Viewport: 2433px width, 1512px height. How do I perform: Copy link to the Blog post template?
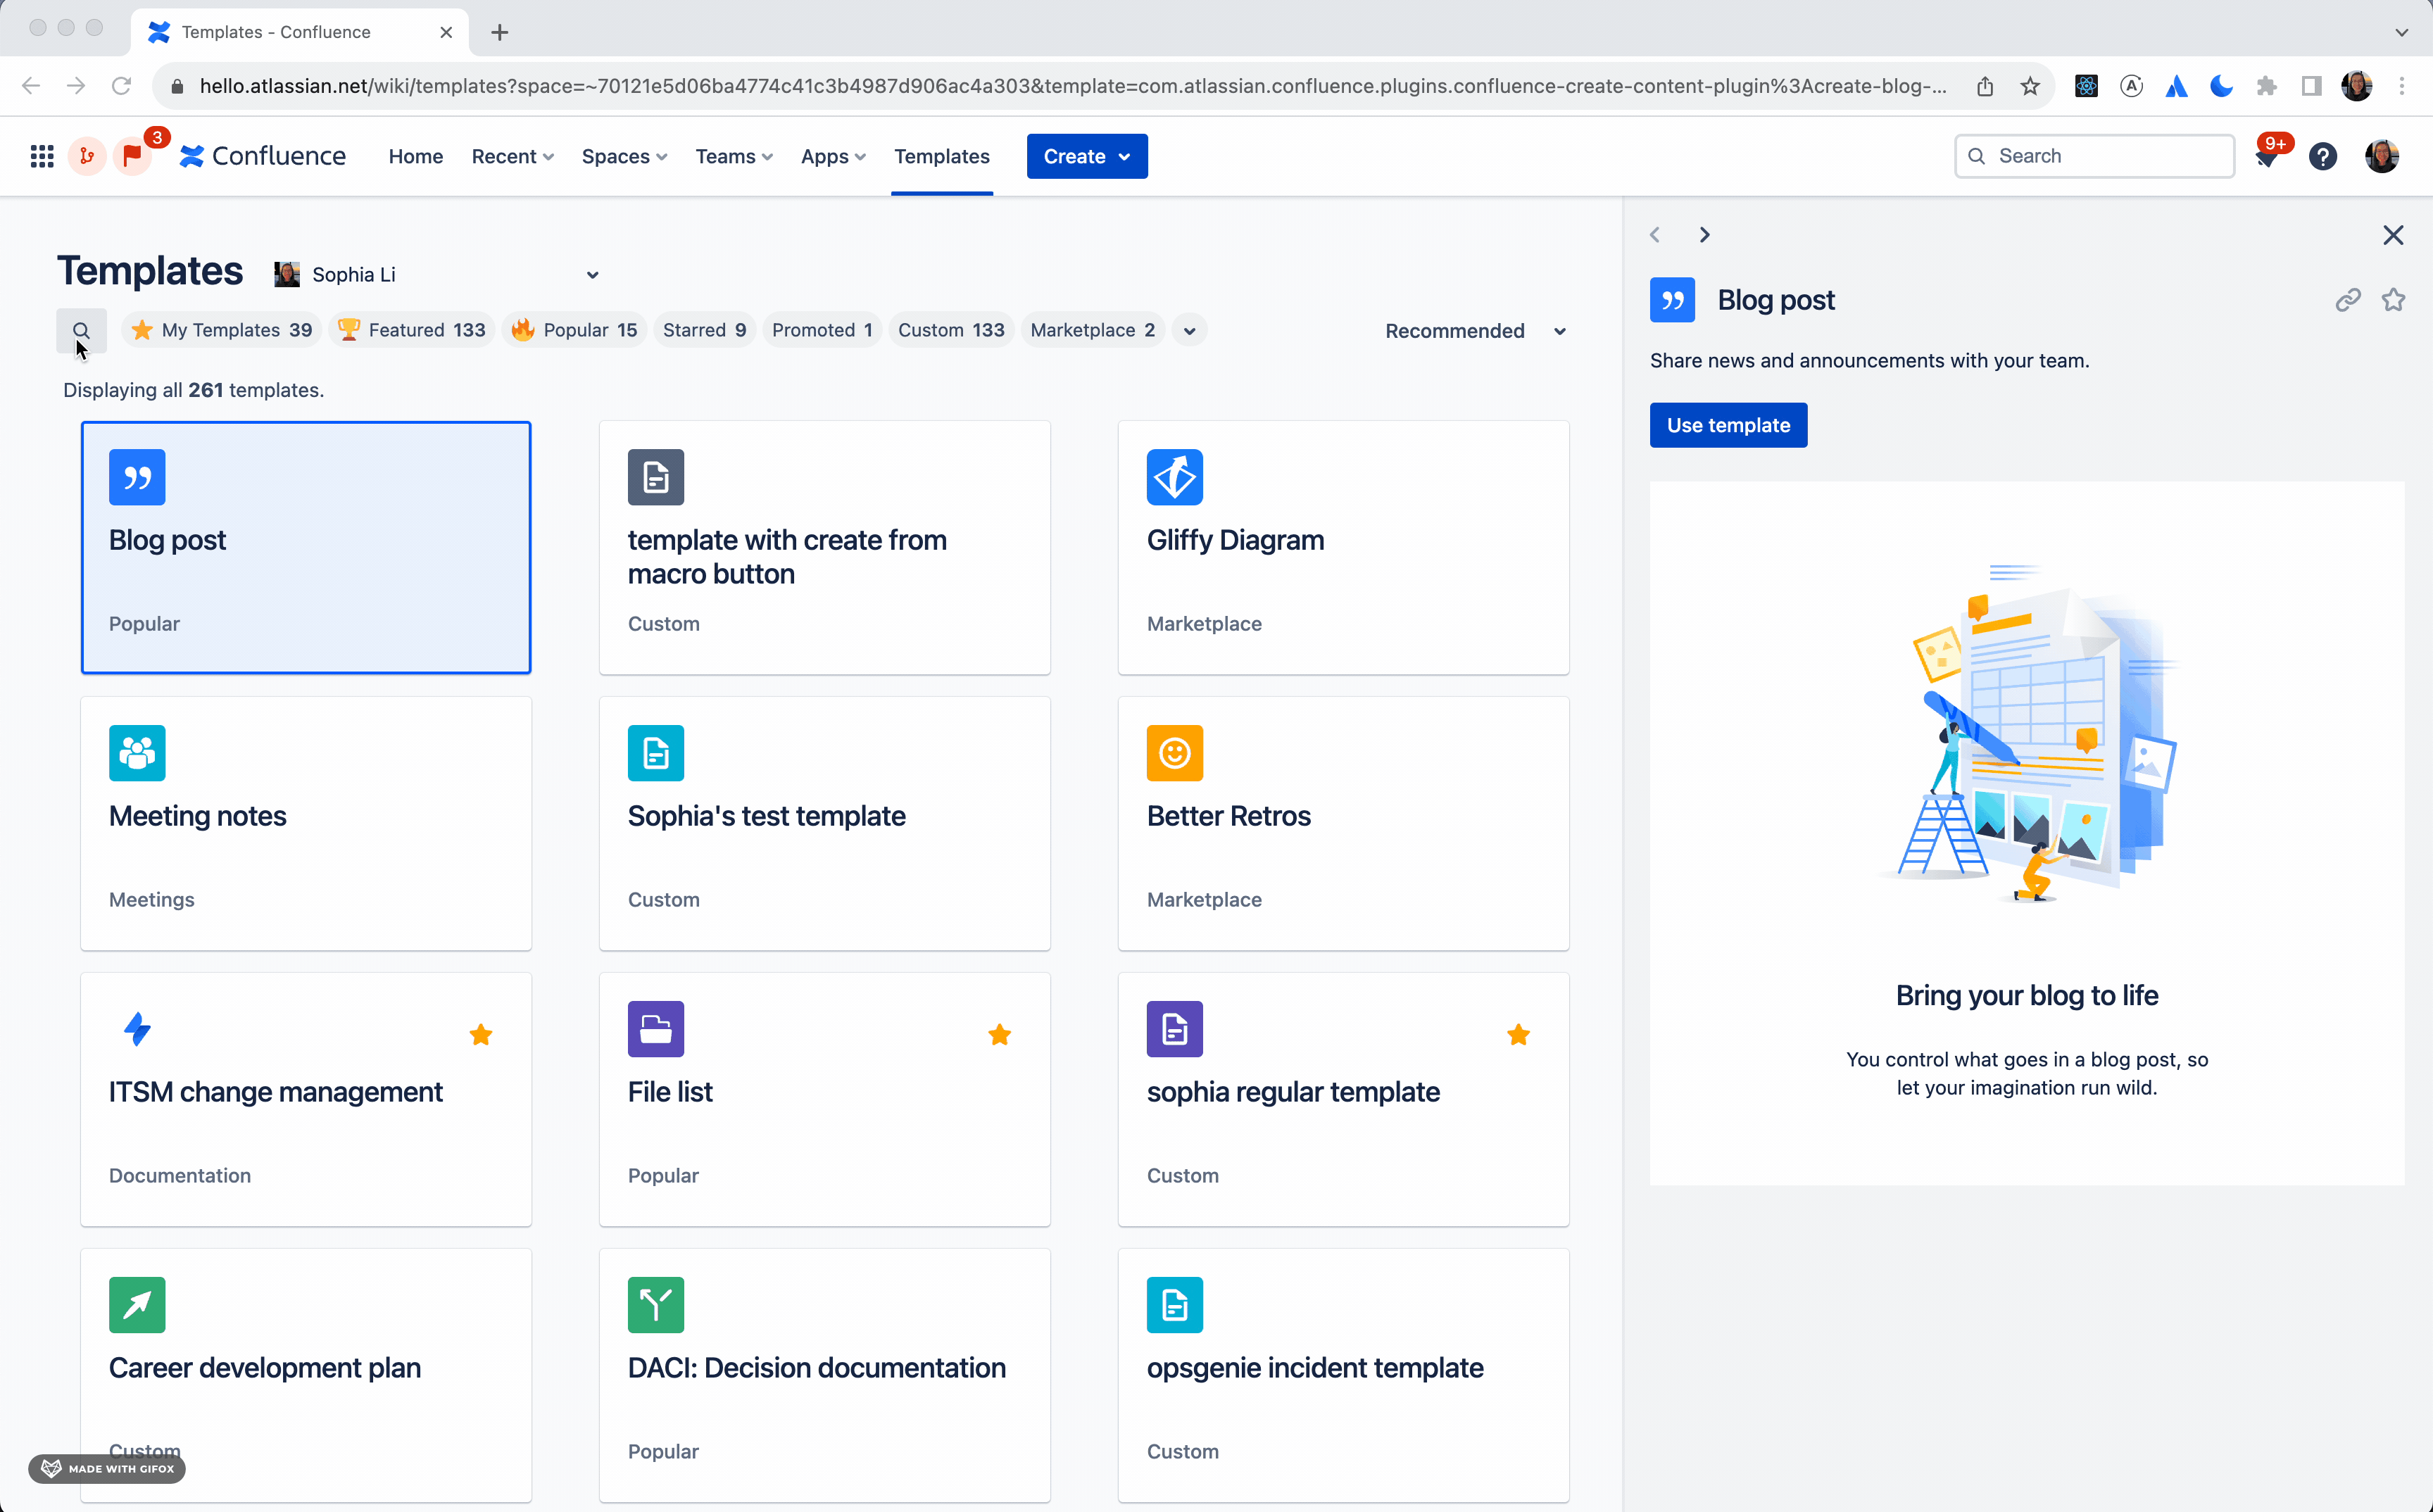click(x=2349, y=299)
